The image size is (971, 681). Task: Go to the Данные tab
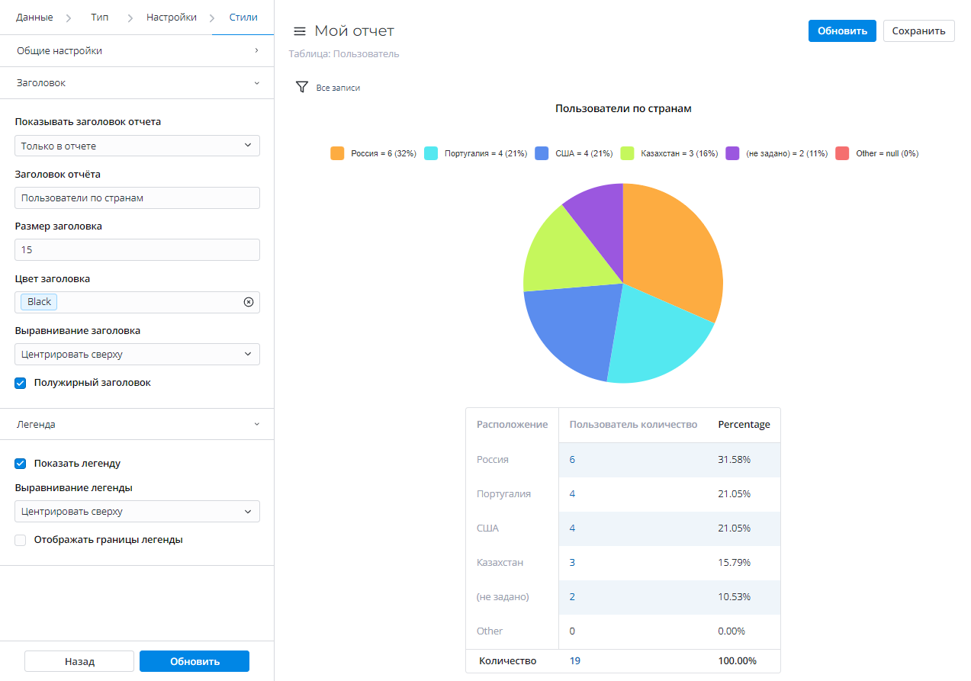35,17
